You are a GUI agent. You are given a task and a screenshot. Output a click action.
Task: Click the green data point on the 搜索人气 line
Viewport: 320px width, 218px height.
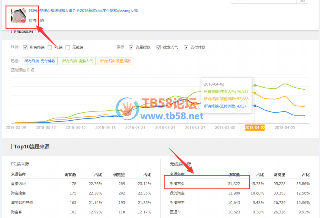click(x=255, y=86)
